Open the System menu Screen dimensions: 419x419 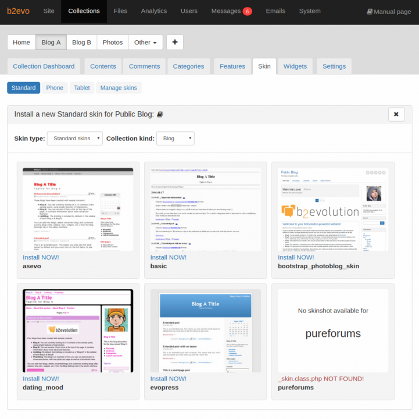(310, 11)
